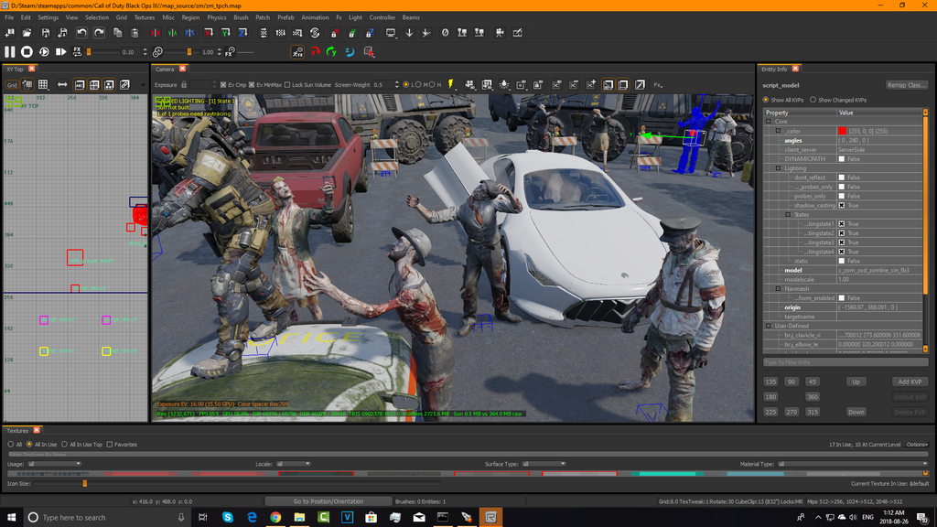
Task: Set angle to 135 button
Action: click(x=770, y=382)
